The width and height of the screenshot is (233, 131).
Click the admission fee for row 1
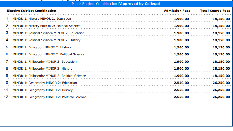(181, 19)
